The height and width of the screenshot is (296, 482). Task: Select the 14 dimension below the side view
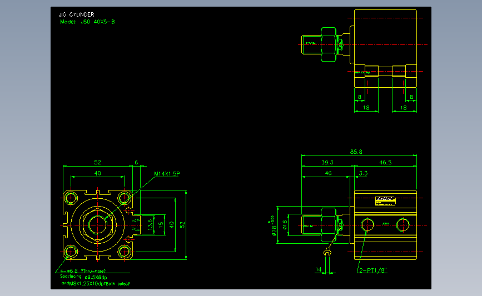click(x=319, y=269)
